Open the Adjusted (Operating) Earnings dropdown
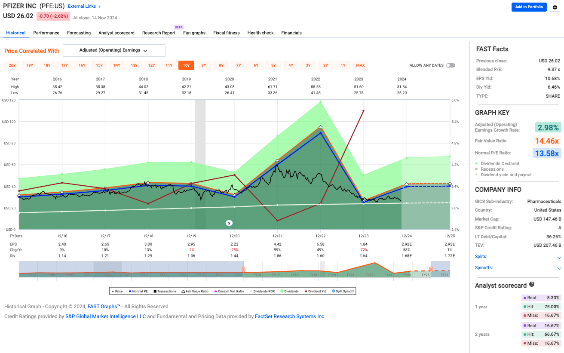The image size is (564, 353). (x=114, y=50)
